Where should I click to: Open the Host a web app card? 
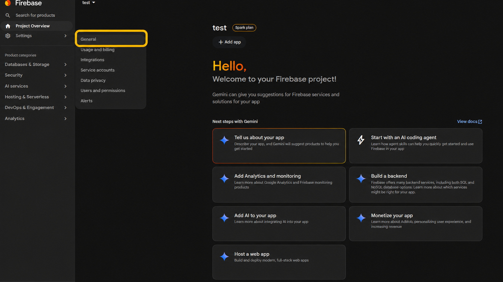pos(279,262)
